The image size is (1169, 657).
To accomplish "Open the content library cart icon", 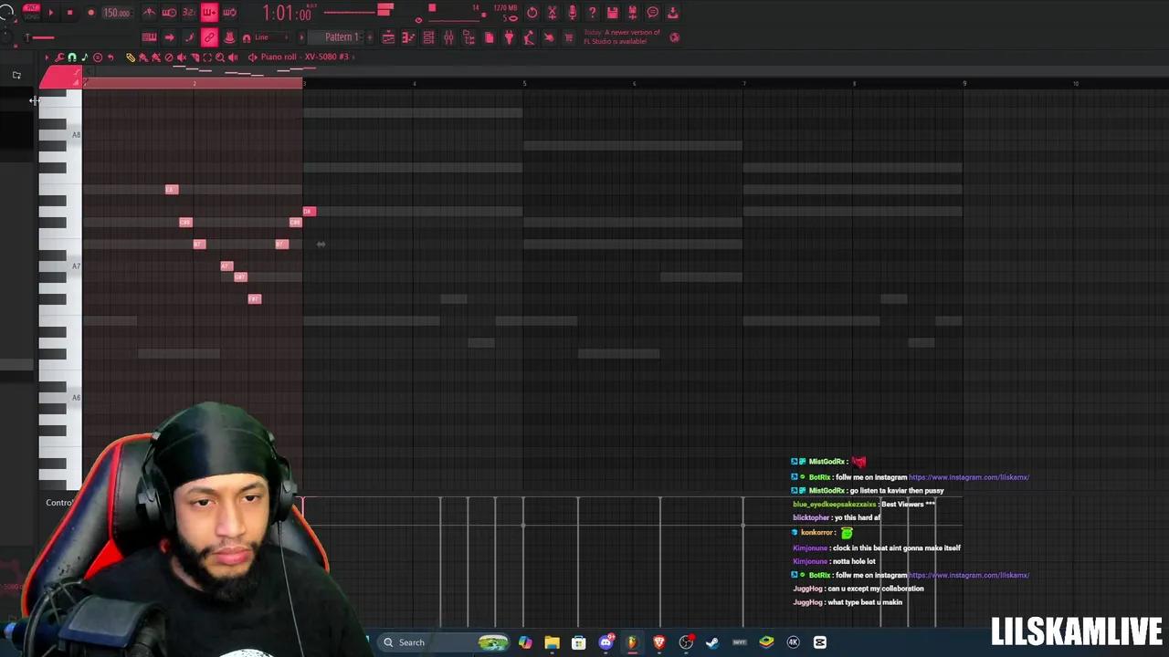I will click(x=569, y=37).
